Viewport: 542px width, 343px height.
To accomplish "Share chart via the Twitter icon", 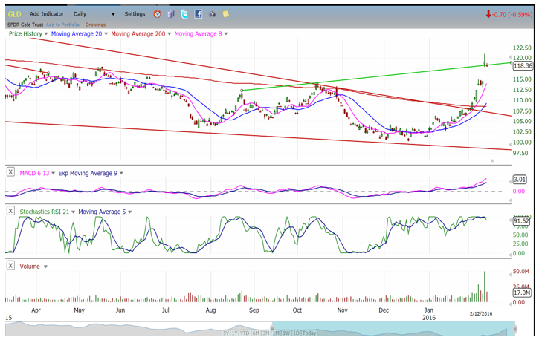I will pos(184,14).
